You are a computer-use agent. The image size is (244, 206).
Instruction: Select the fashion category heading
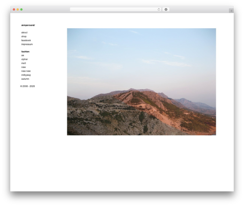25,52
